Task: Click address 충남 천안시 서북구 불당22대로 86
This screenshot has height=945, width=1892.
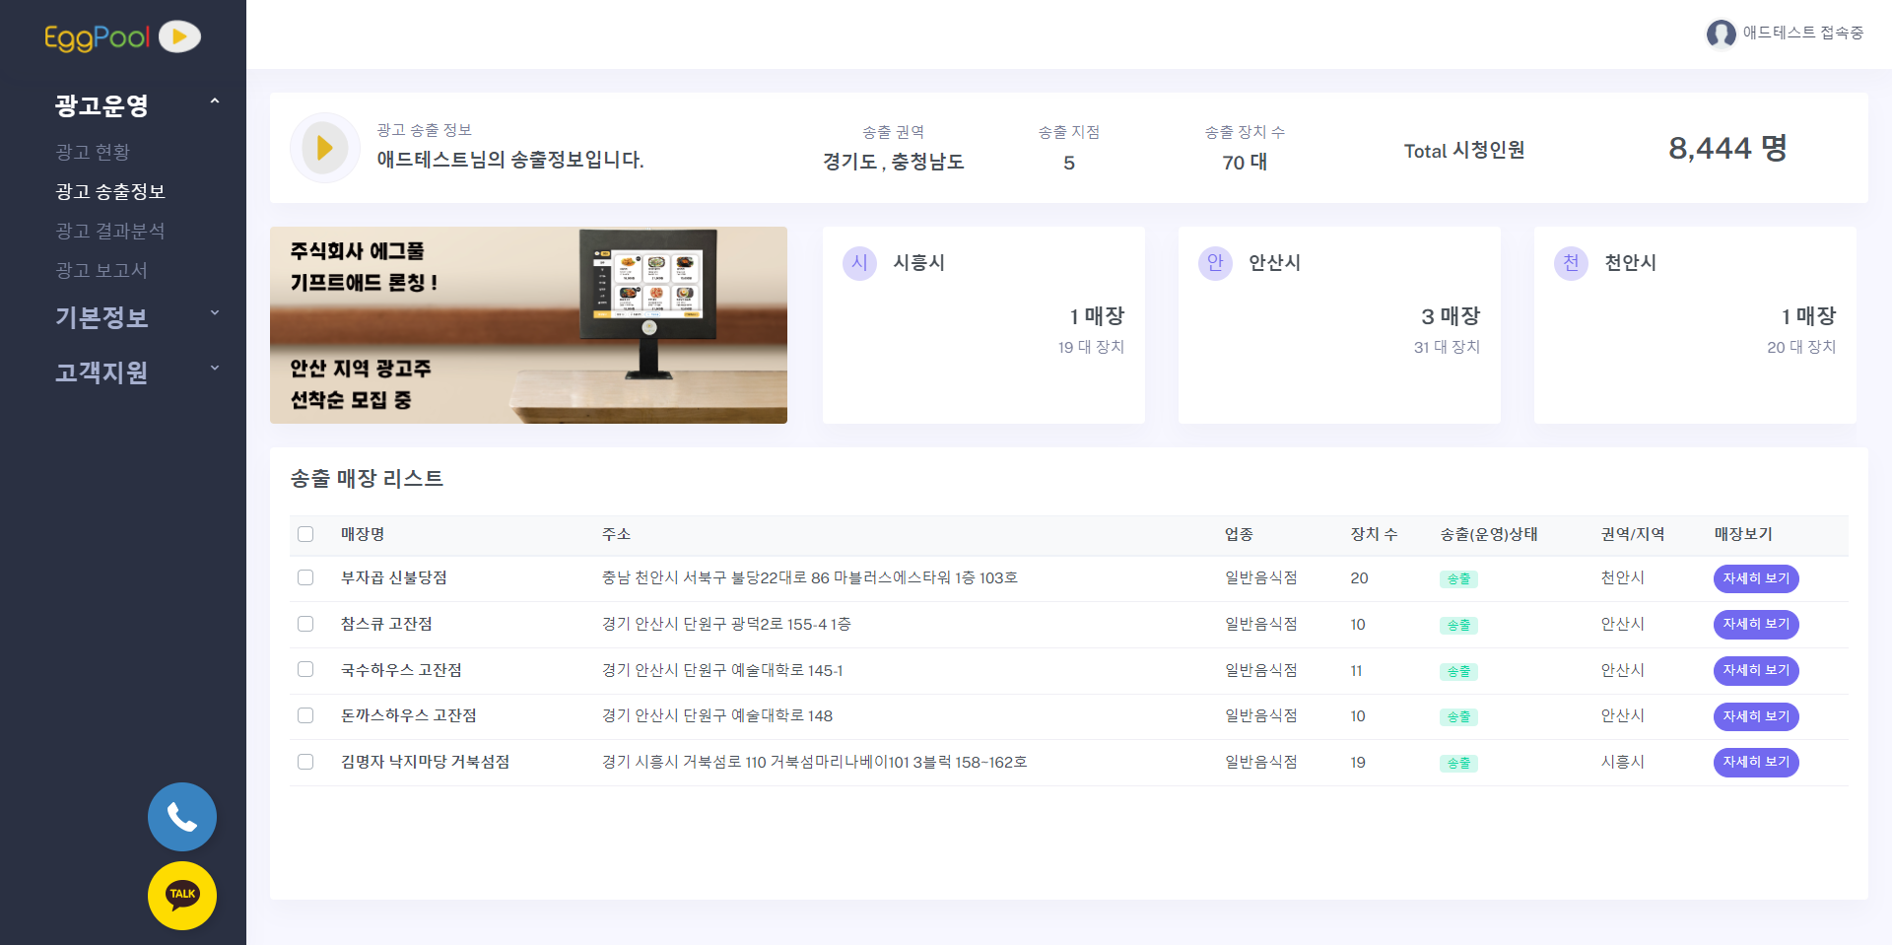Action: 810,577
